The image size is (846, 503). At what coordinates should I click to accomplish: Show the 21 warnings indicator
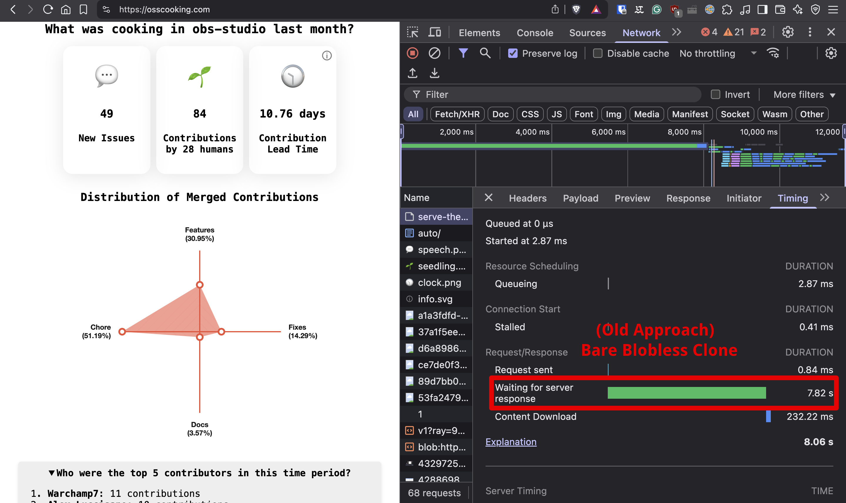click(734, 32)
